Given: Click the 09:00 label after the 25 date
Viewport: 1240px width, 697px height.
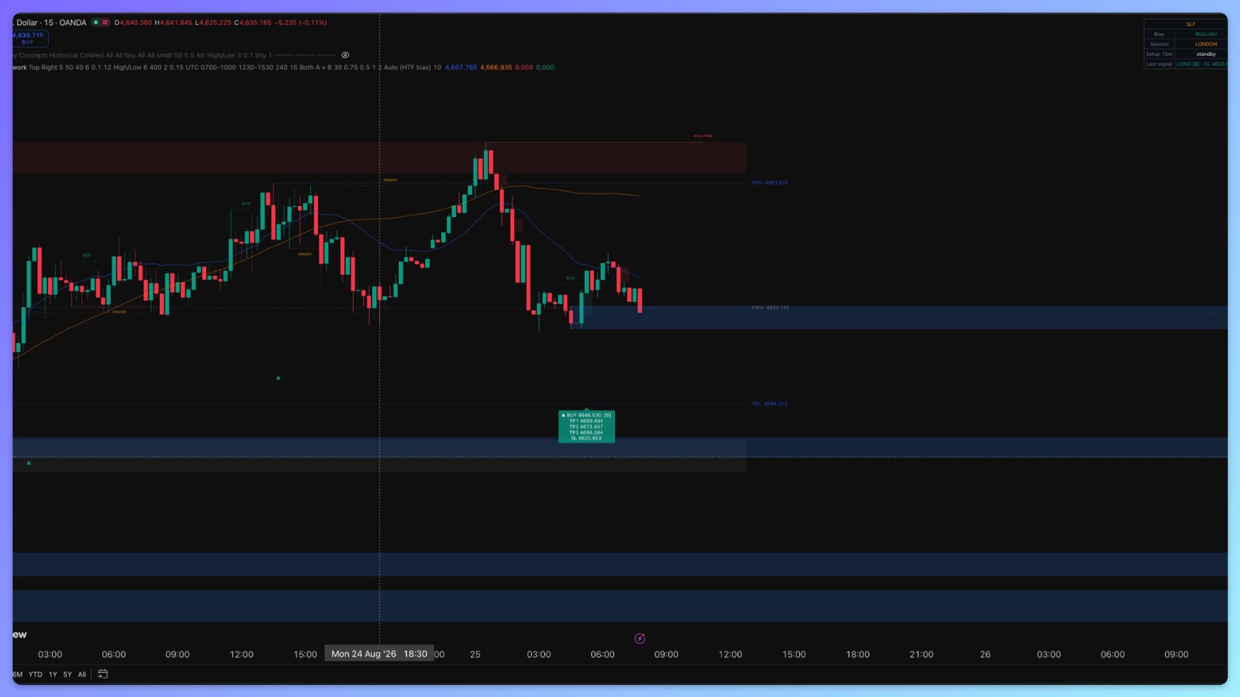Looking at the screenshot, I should pos(666,654).
